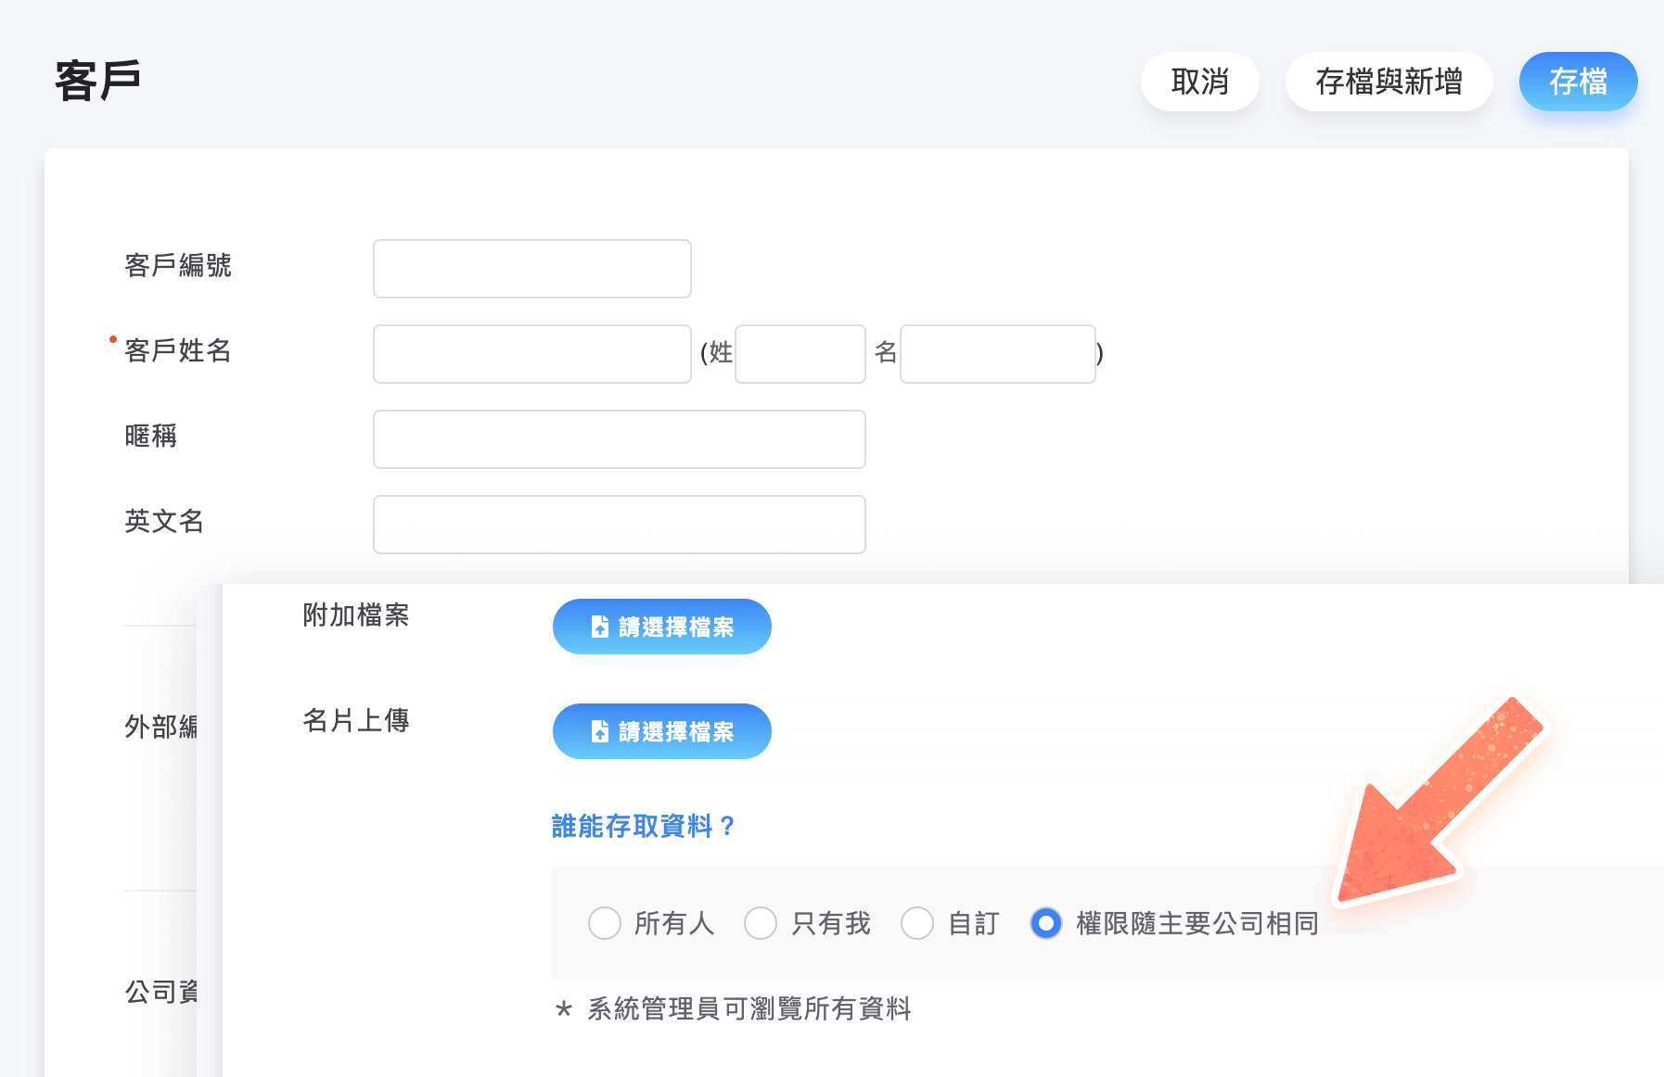This screenshot has height=1077, width=1664.
Task: Open the 誰能存取資料 link
Action: pos(642,826)
